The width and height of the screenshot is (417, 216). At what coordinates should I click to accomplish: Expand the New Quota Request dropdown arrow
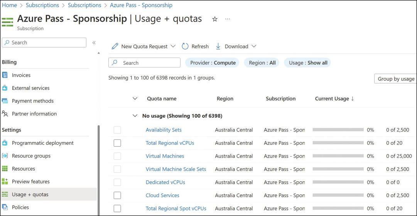(173, 46)
